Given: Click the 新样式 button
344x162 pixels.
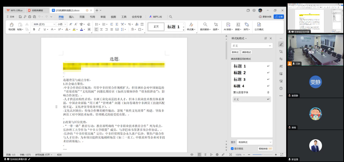Looking at the screenshot, I should coord(235,52).
